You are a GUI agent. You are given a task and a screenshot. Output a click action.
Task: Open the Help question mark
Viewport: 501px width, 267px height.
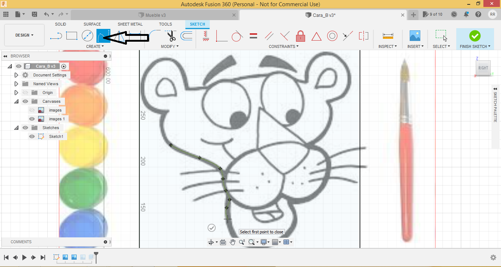pos(478,14)
